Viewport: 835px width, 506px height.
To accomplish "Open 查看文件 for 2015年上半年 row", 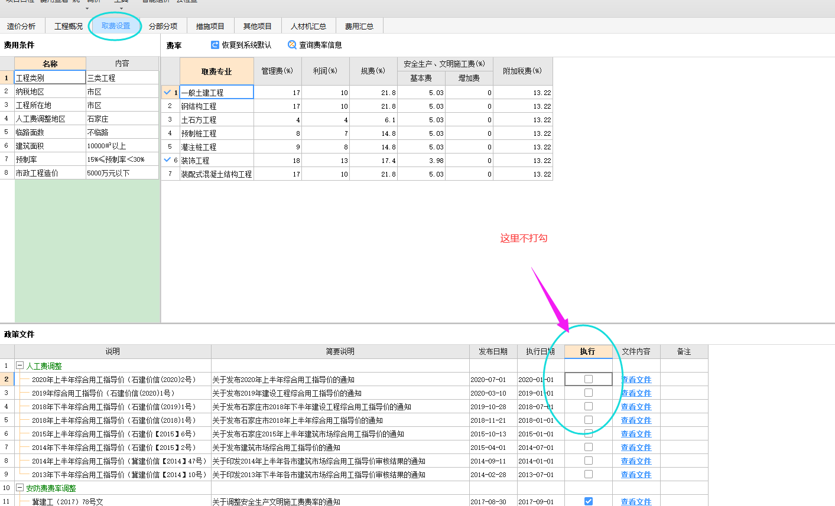I will click(x=636, y=434).
